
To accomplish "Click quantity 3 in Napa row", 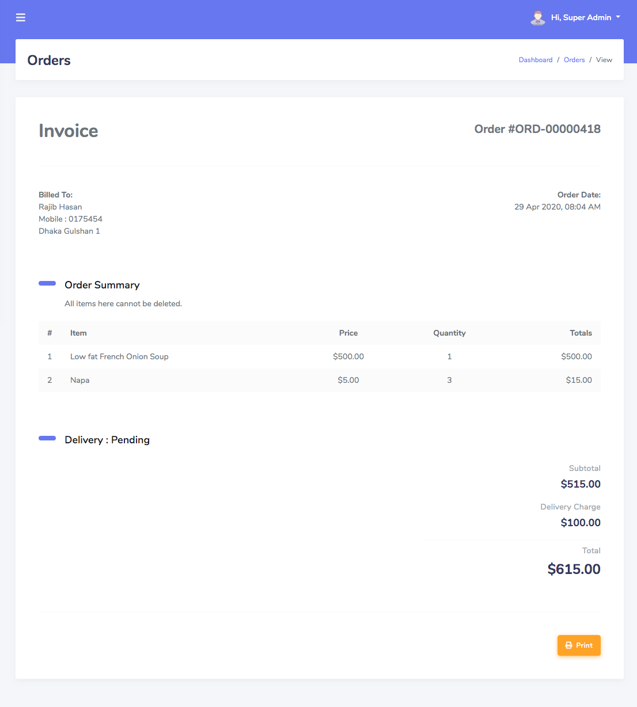I will pos(449,380).
